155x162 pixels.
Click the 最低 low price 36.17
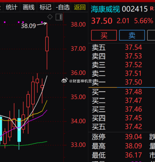click(133, 155)
